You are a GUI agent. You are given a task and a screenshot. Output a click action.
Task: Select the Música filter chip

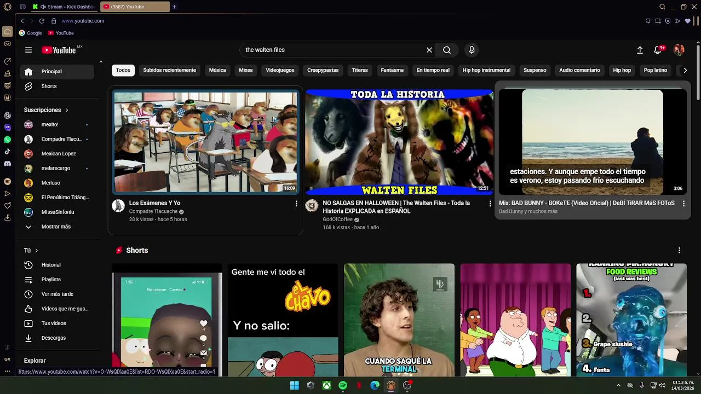(x=217, y=70)
